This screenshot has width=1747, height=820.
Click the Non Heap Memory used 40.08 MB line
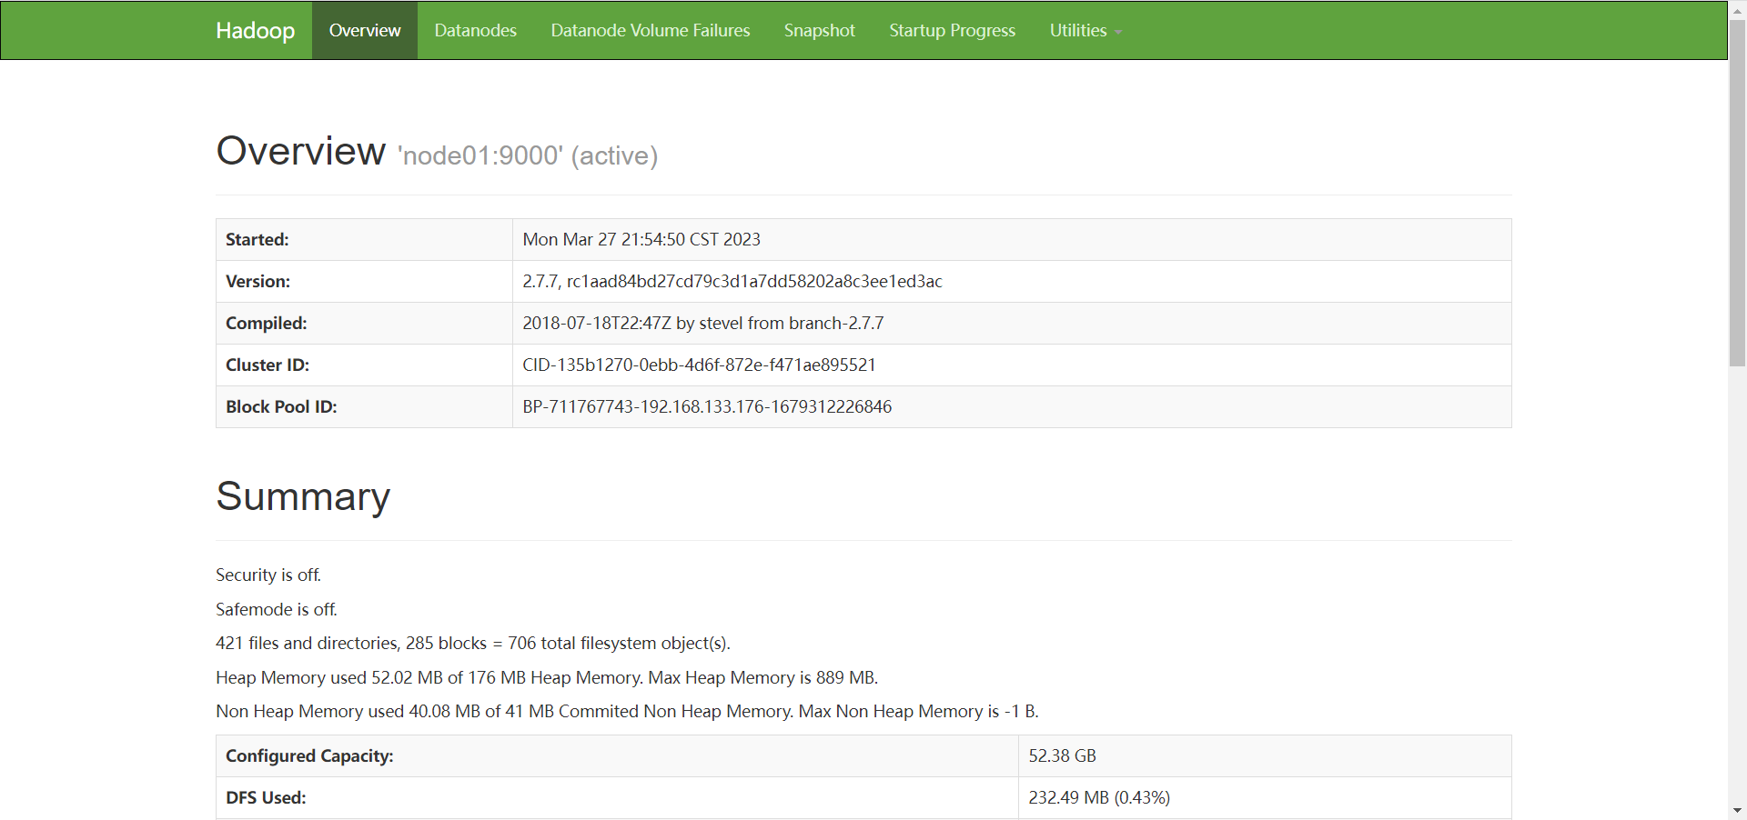point(627,712)
